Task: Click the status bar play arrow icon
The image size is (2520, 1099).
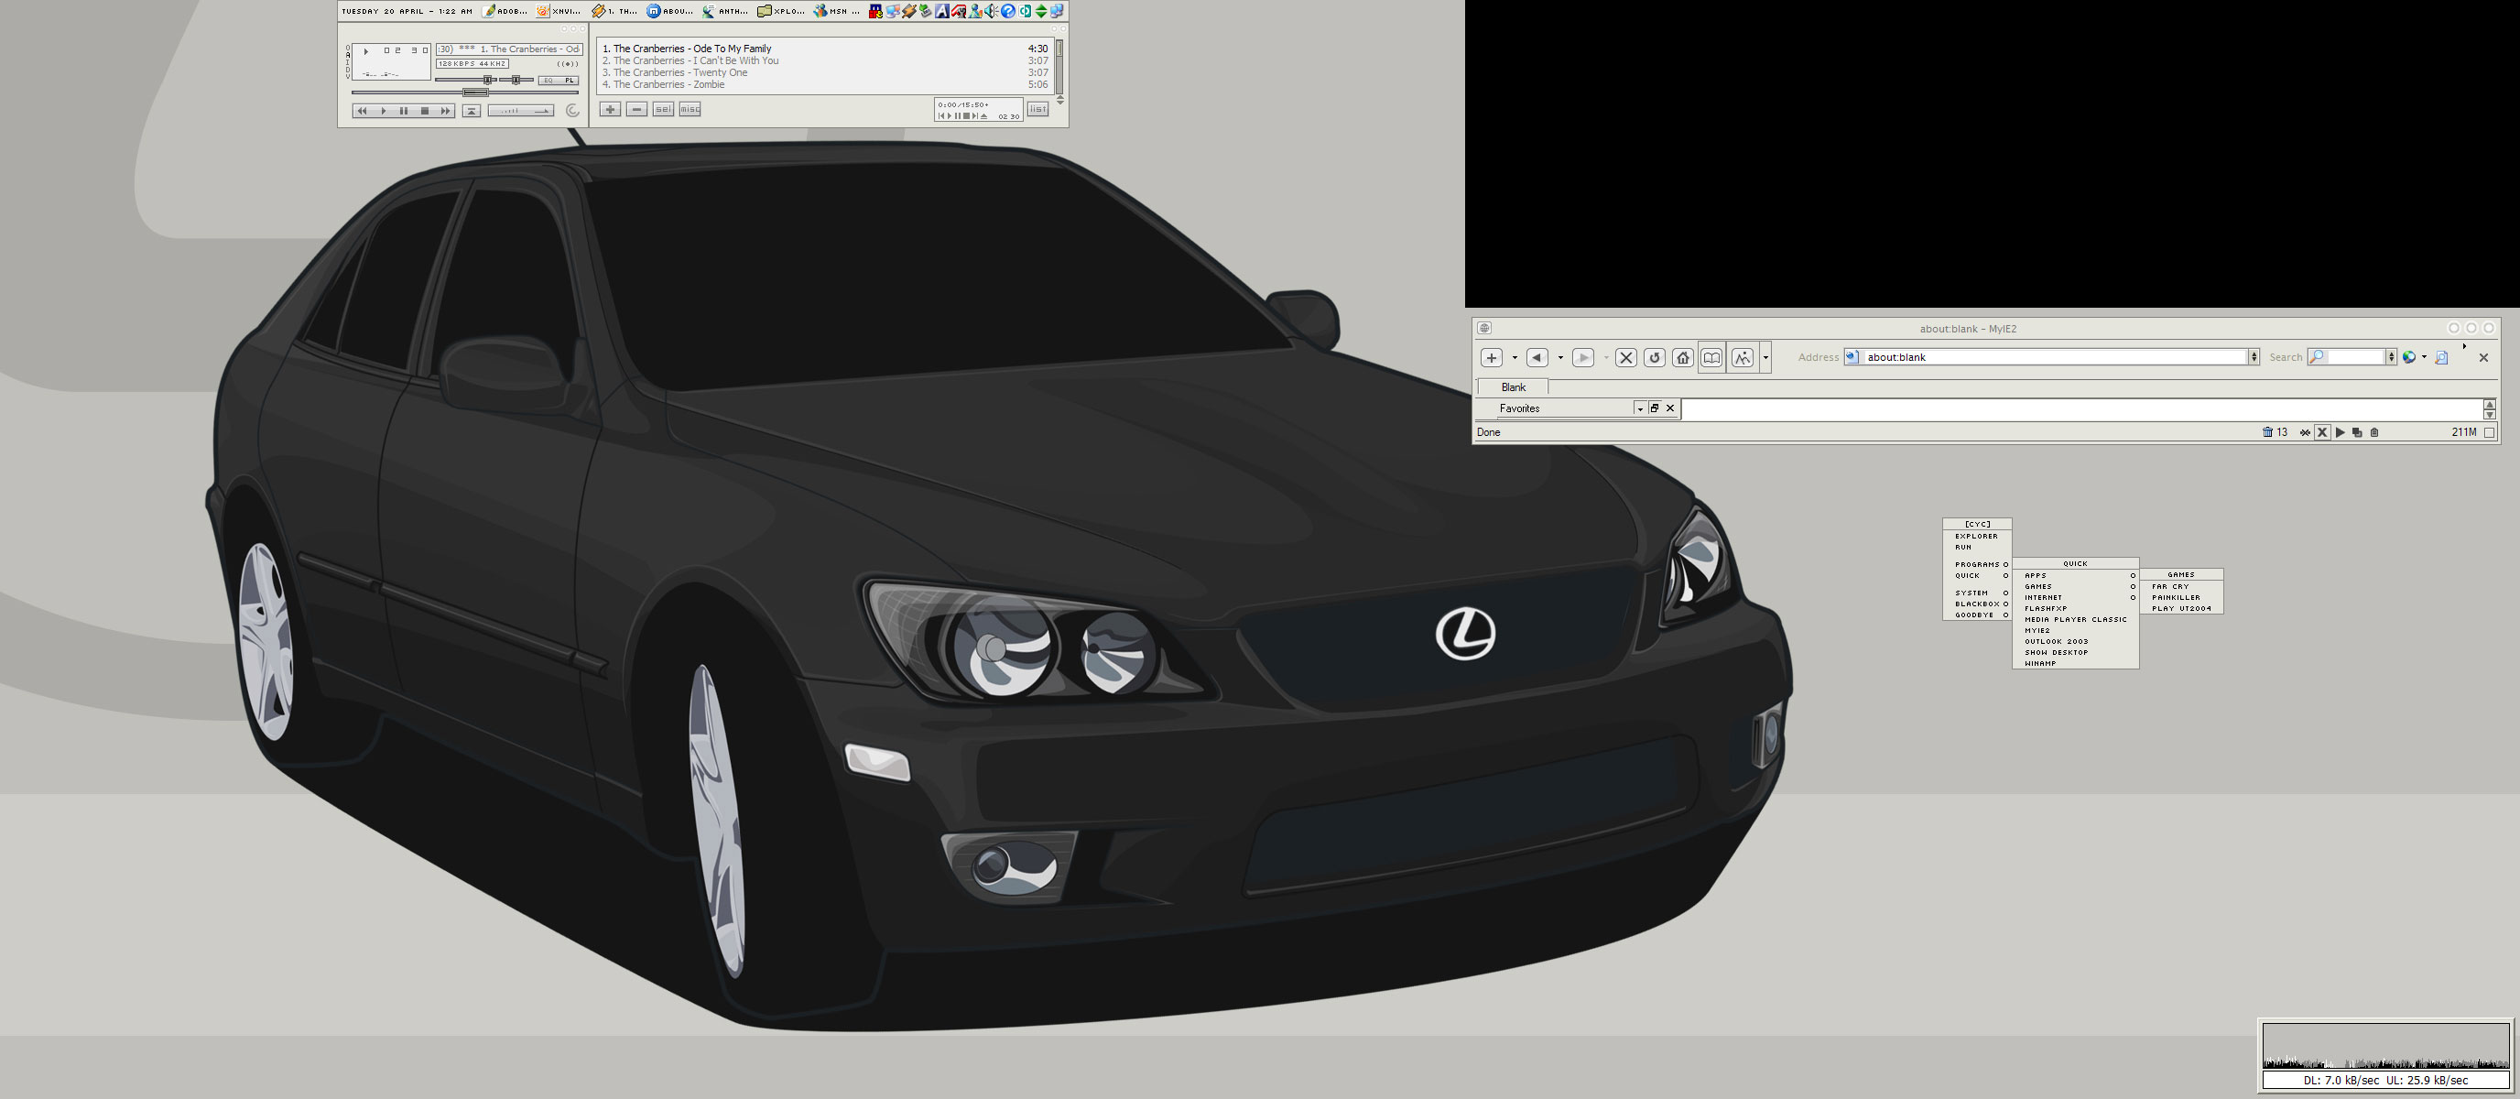Action: tap(2341, 432)
